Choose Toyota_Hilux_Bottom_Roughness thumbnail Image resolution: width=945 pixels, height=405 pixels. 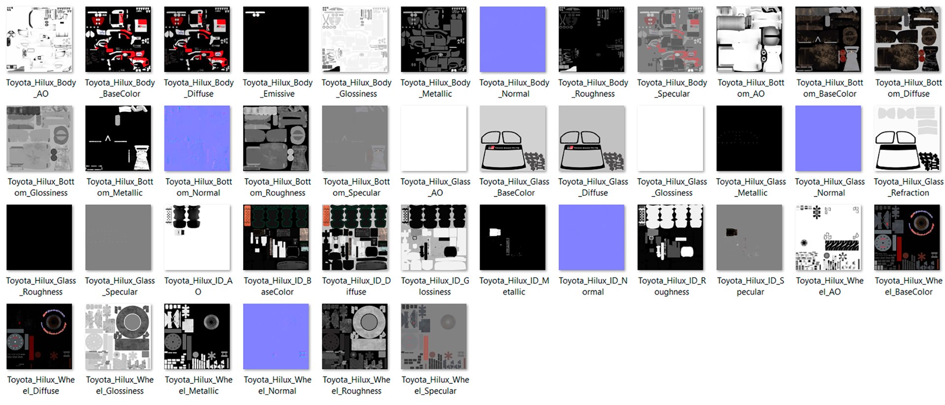tap(276, 138)
